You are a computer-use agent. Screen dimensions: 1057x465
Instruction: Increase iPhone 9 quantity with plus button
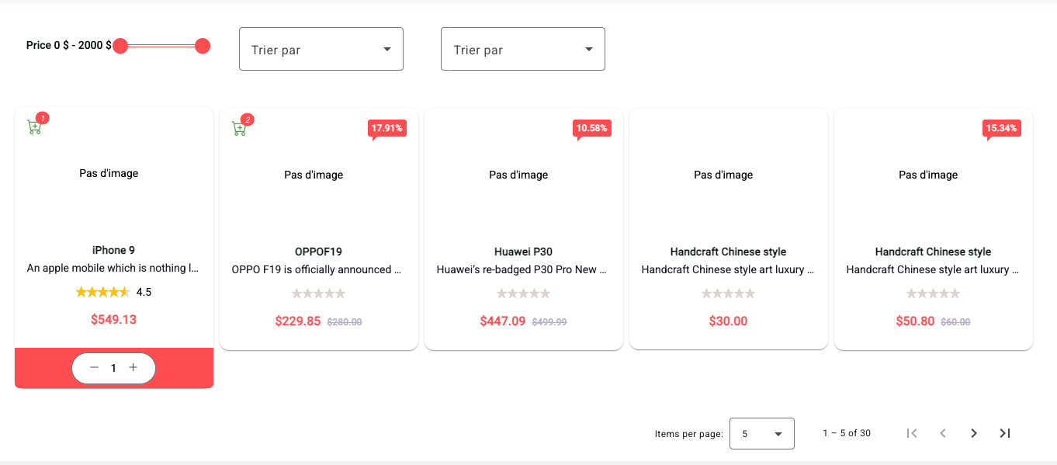[x=133, y=368]
